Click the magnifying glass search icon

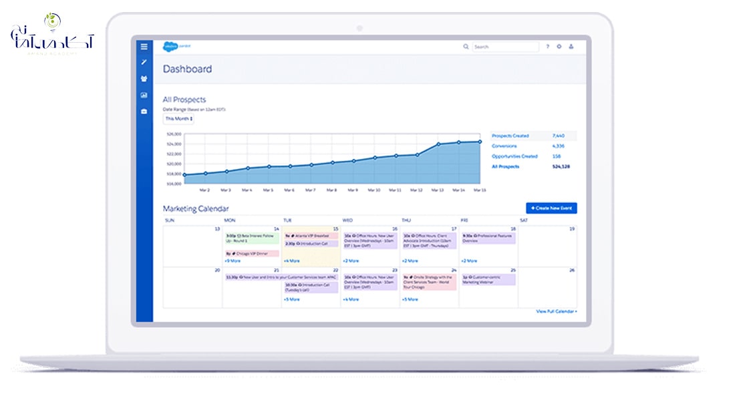coord(466,47)
